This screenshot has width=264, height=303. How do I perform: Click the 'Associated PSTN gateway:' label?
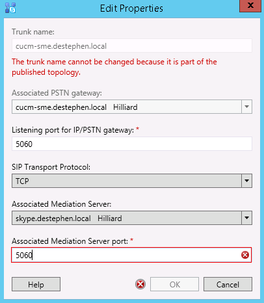(57, 93)
